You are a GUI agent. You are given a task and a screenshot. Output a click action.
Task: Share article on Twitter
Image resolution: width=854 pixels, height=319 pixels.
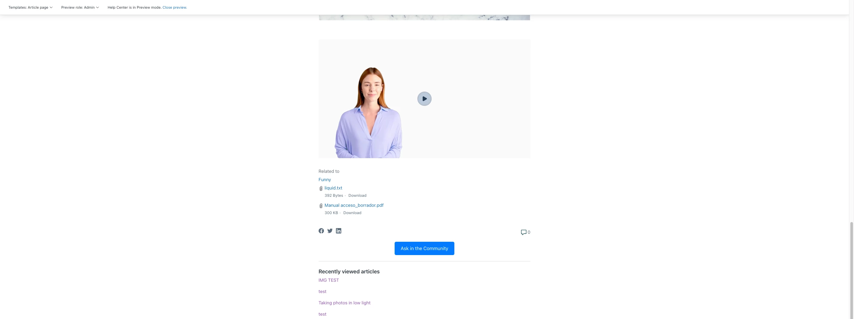pyautogui.click(x=330, y=231)
